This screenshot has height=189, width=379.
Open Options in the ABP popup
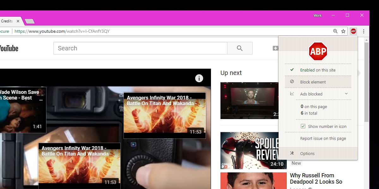(x=318, y=153)
